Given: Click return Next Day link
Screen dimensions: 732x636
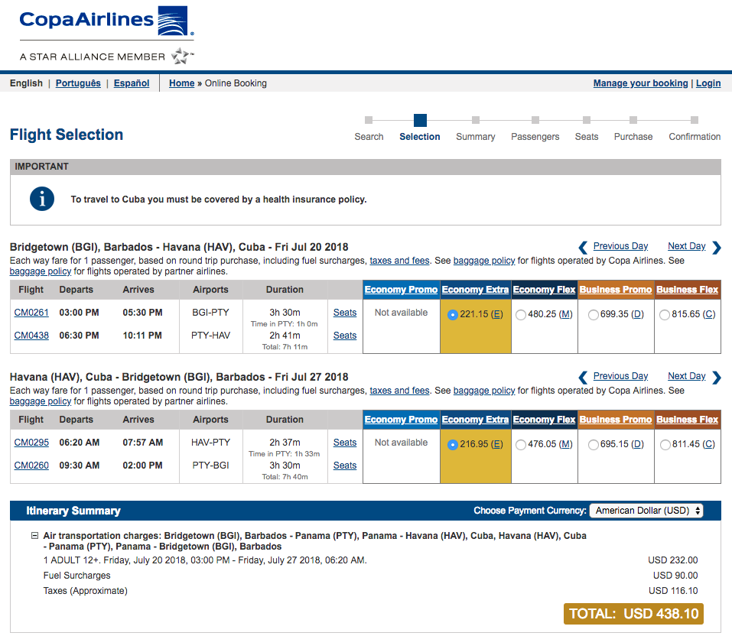Looking at the screenshot, I should point(686,375).
